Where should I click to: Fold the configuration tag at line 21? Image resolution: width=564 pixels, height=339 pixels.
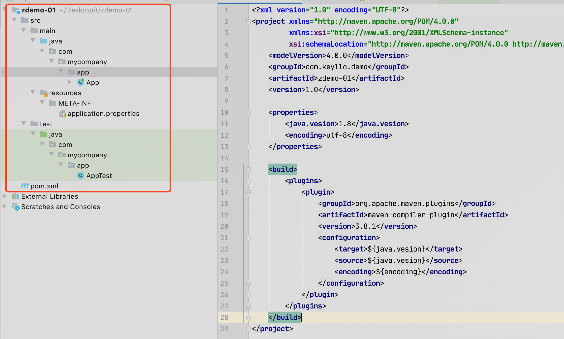click(x=249, y=238)
